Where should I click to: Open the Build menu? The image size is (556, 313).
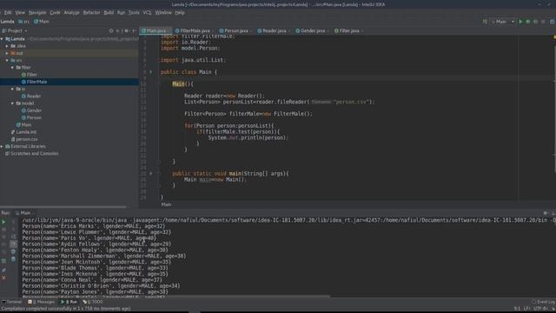point(109,12)
